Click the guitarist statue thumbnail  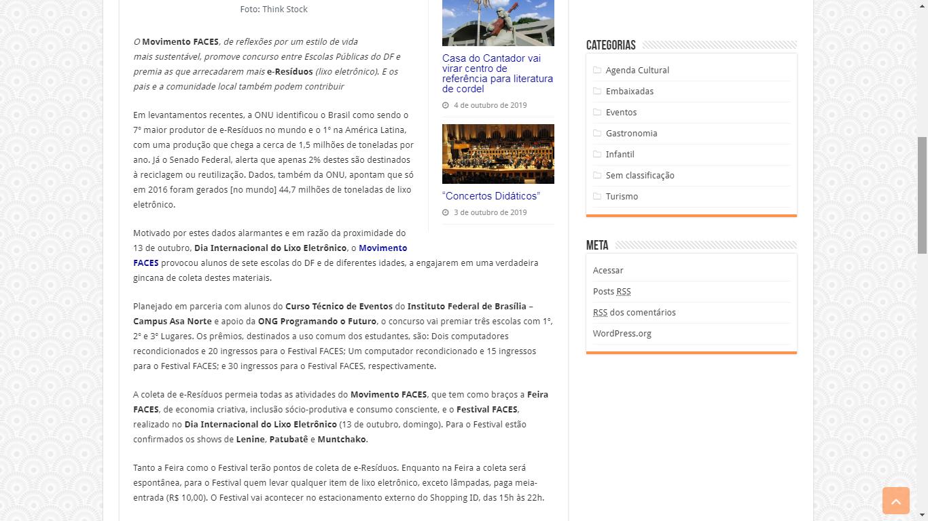(x=498, y=22)
